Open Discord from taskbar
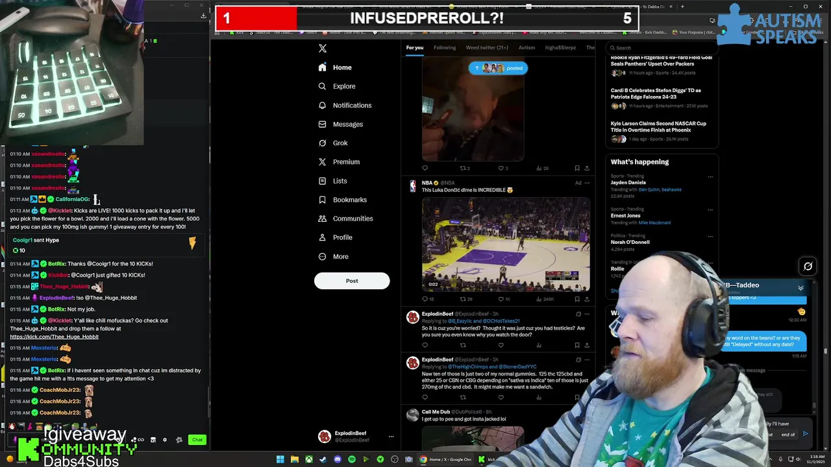831x467 pixels. coord(338,459)
